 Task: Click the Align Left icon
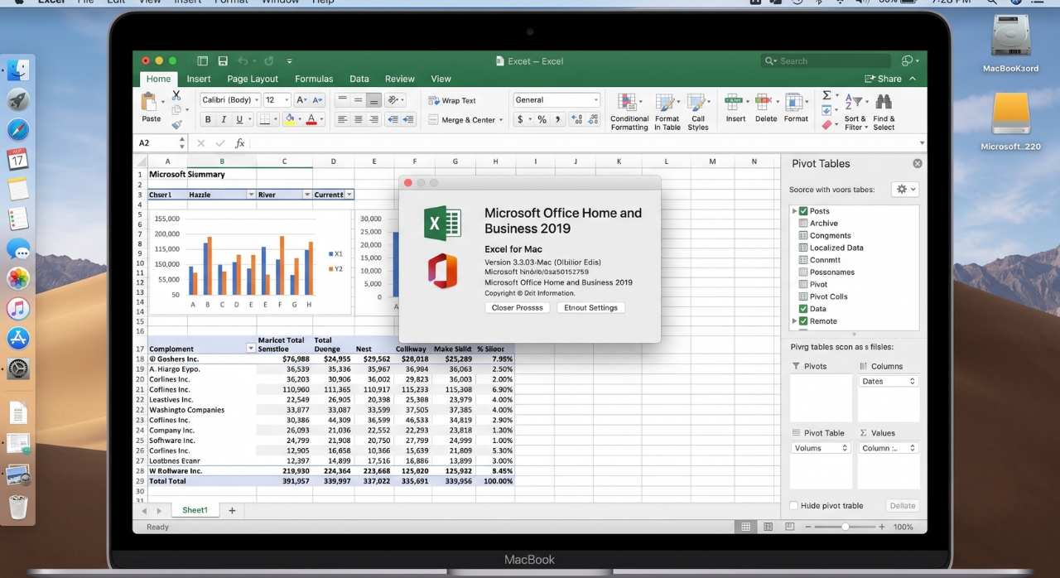[x=342, y=119]
